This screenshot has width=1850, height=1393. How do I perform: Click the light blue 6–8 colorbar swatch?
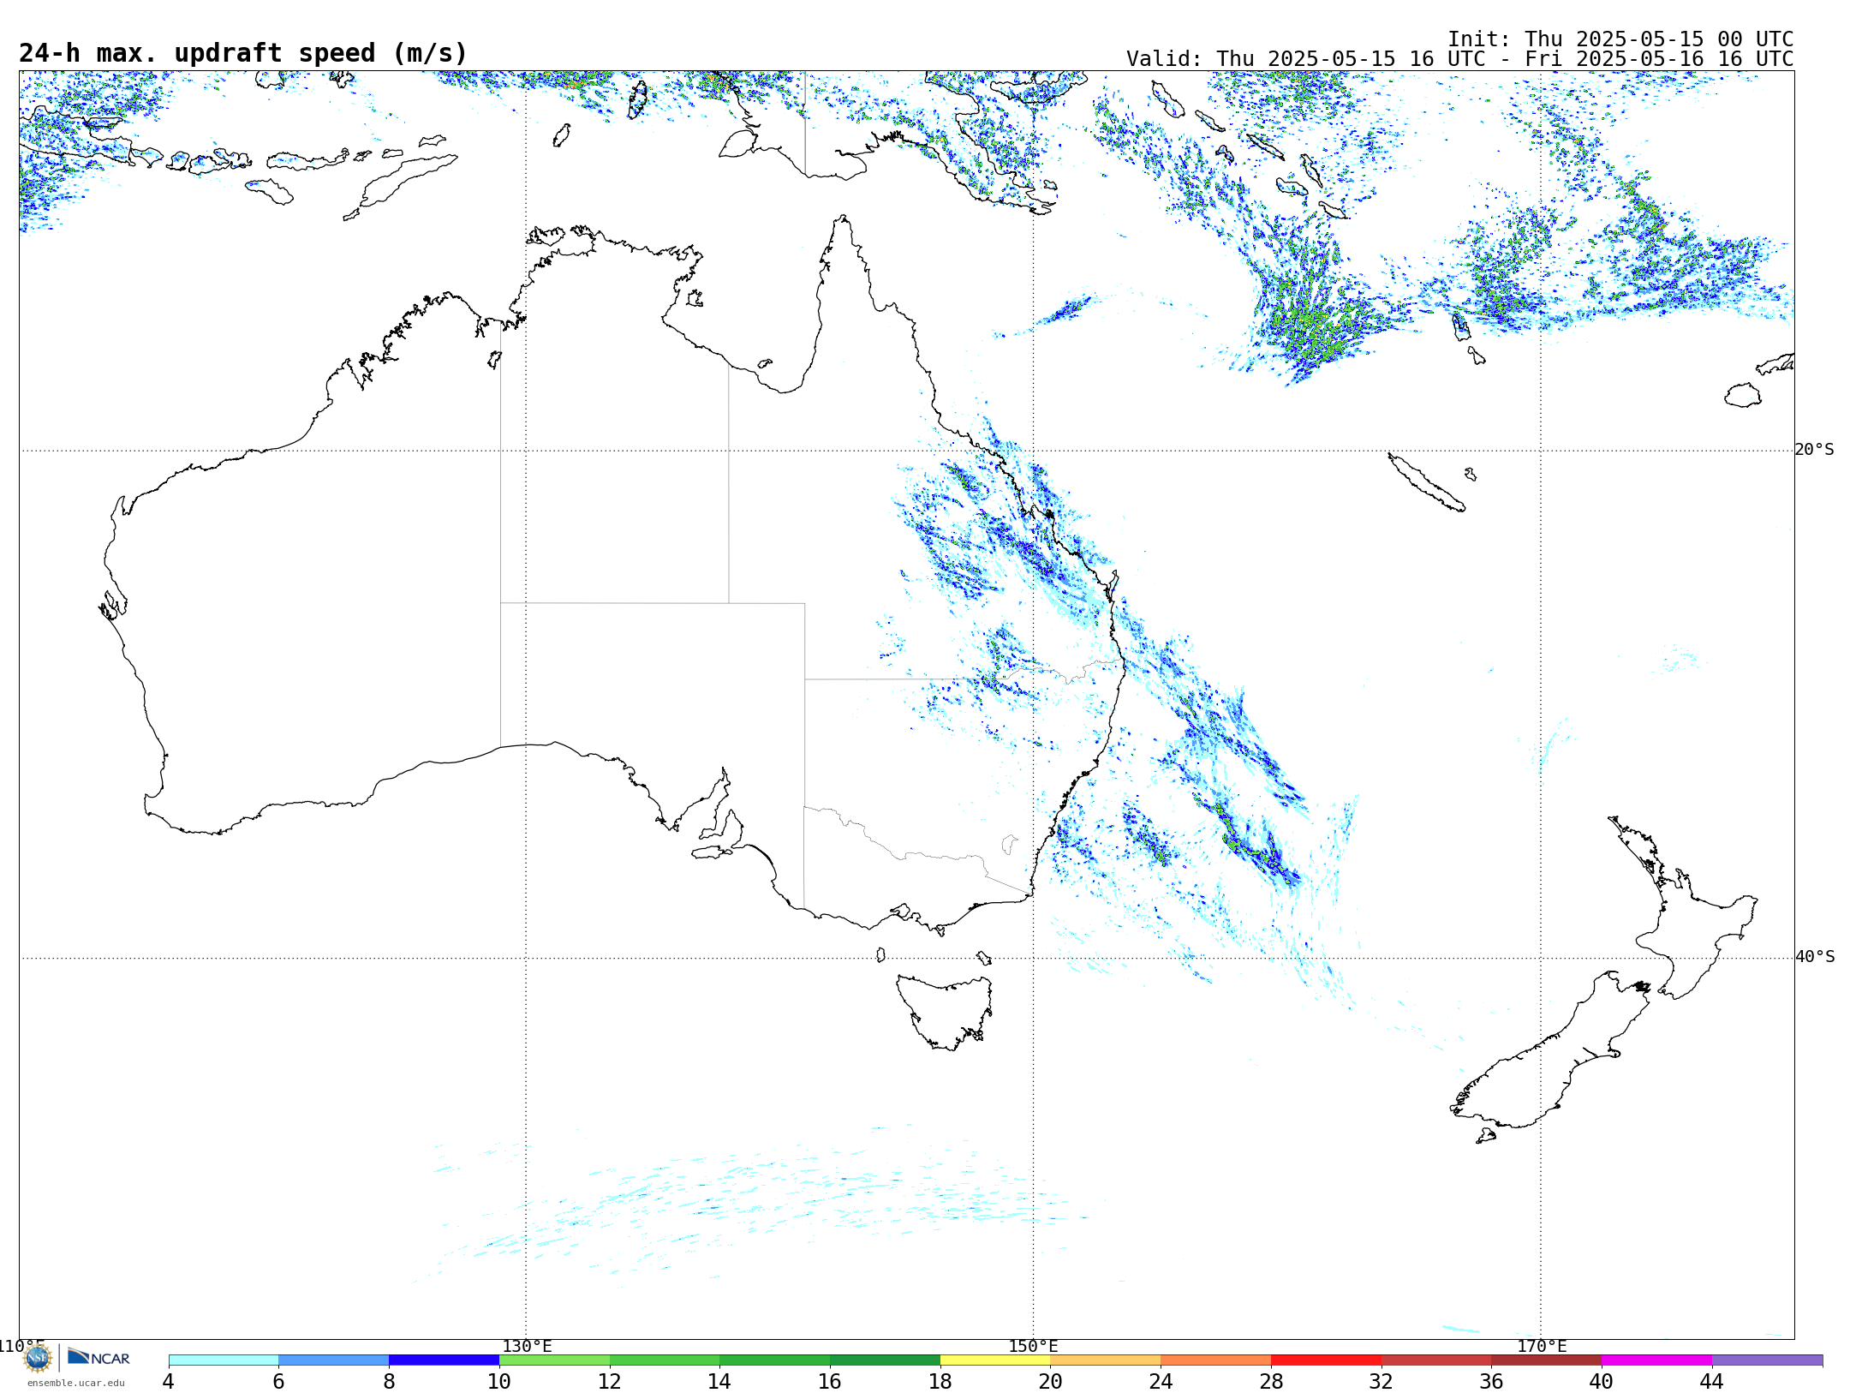pyautogui.click(x=334, y=1360)
